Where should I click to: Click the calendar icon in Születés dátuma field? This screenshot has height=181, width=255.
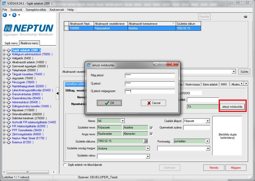point(145,141)
